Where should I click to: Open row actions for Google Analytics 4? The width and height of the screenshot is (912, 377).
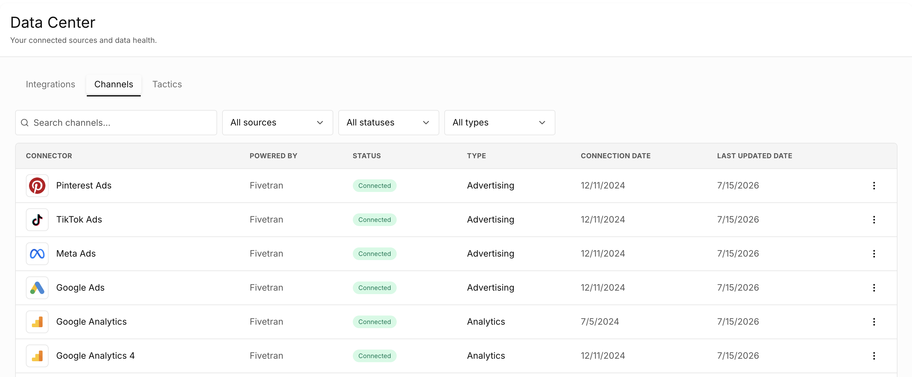click(874, 356)
